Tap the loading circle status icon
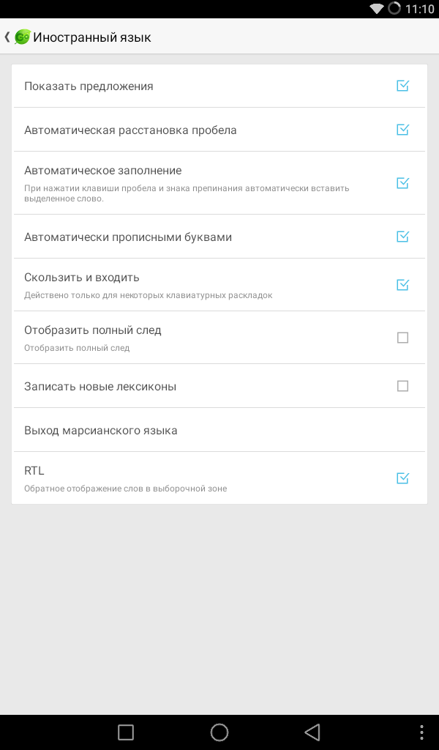 point(394,9)
